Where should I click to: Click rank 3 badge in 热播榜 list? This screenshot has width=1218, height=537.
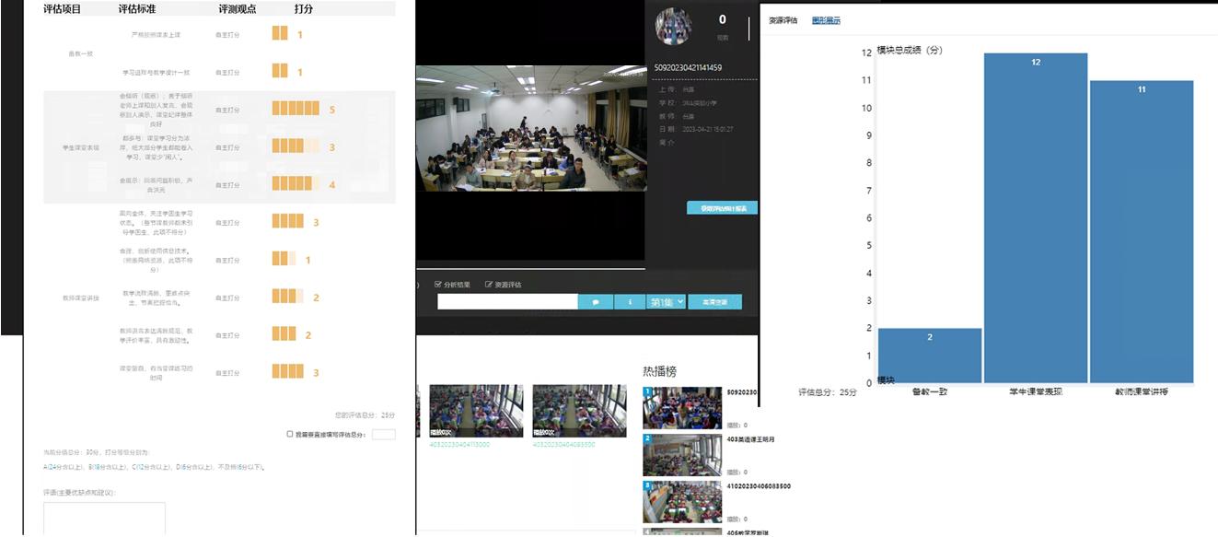[x=647, y=485]
